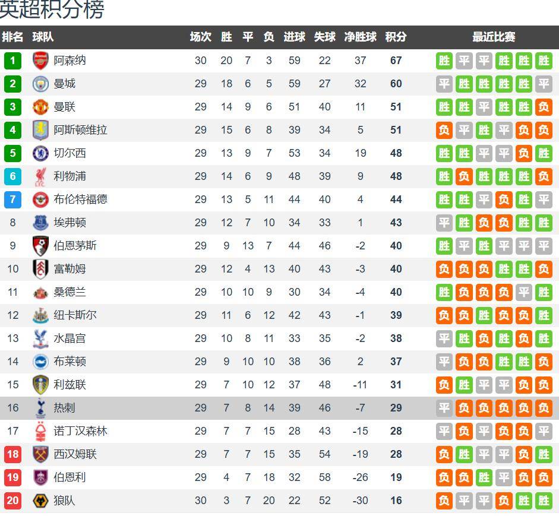The image size is (559, 516).
Task: Click the rank 1 green badge
Action: click(x=12, y=61)
